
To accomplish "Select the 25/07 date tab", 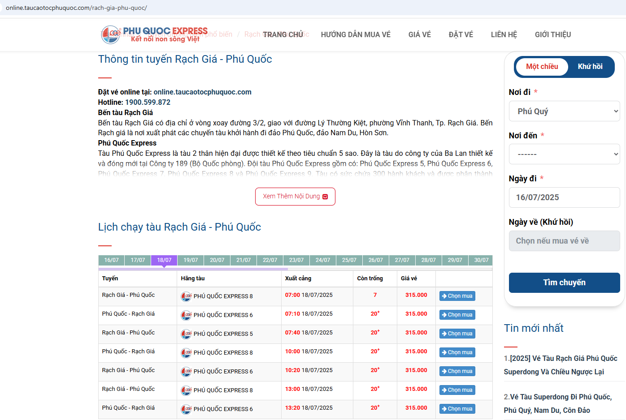I will point(349,260).
